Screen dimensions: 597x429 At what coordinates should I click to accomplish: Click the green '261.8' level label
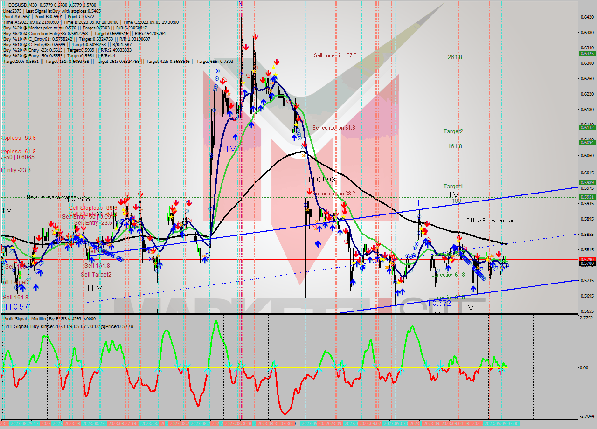(454, 57)
